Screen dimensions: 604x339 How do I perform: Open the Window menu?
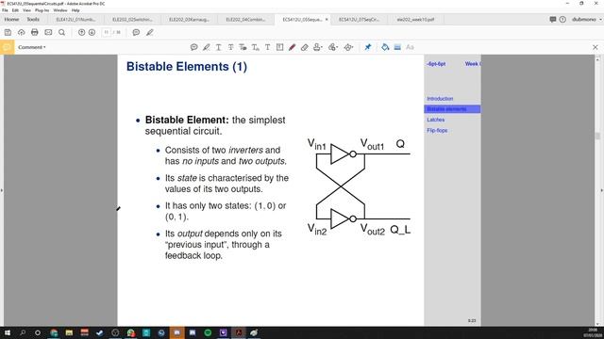coord(59,10)
